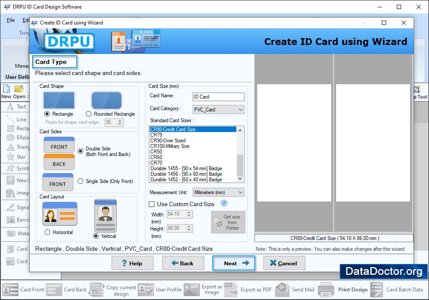
Task: Select CR80-Credit Card Size in list
Action: [x=193, y=129]
